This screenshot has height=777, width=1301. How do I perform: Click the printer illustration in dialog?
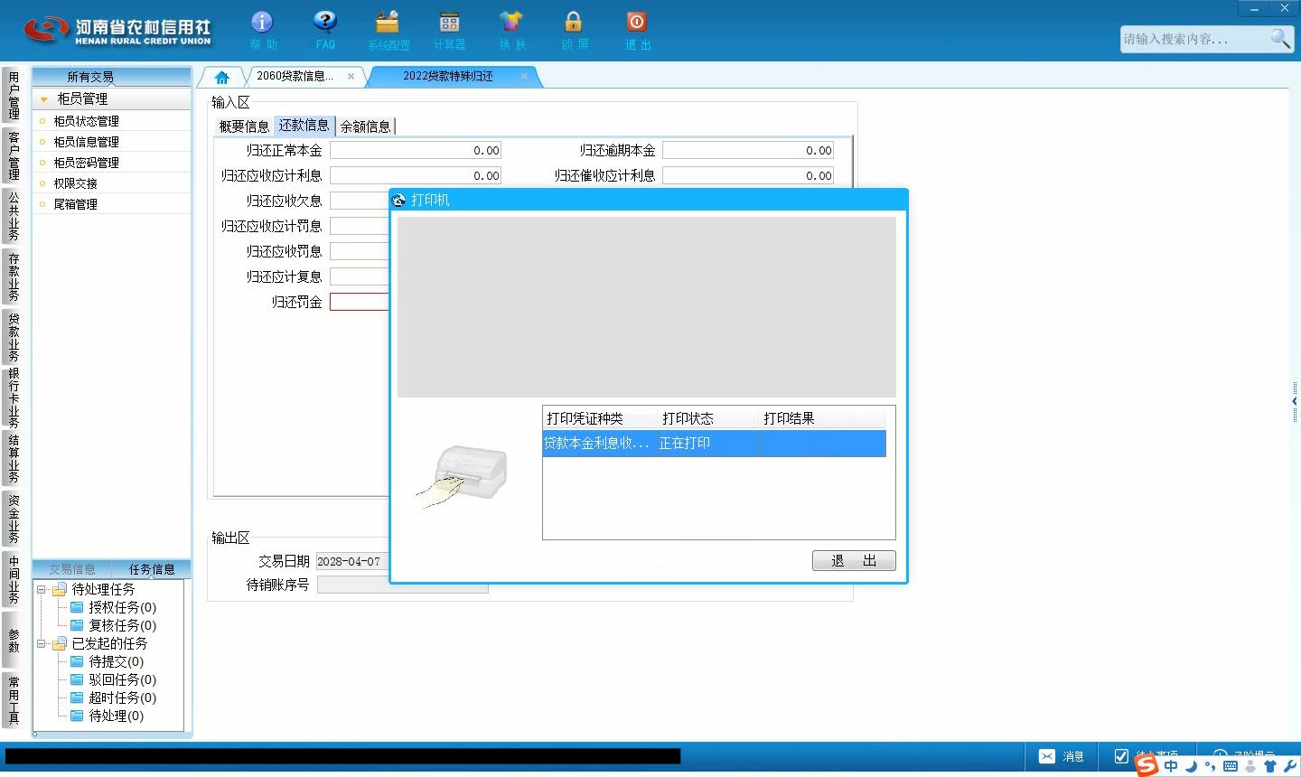(x=463, y=476)
